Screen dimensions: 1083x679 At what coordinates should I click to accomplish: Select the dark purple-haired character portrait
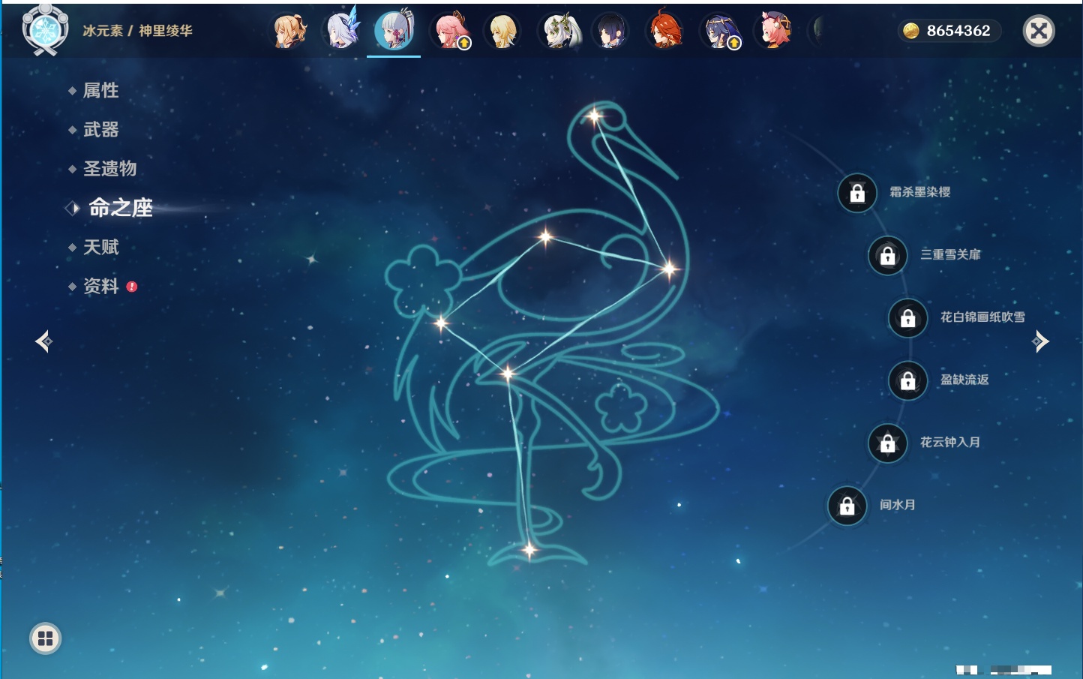tap(610, 32)
